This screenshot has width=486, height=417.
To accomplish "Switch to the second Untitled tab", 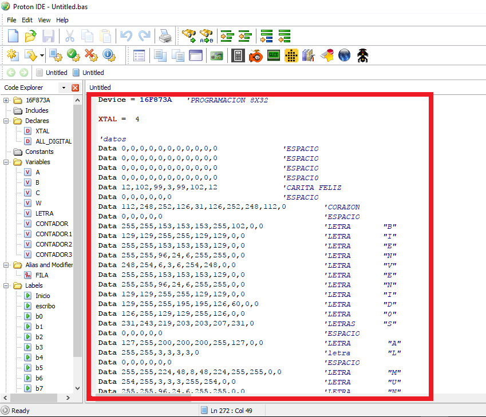I will [x=93, y=73].
